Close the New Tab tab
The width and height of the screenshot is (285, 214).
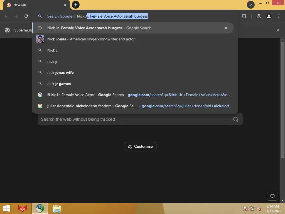65,5
